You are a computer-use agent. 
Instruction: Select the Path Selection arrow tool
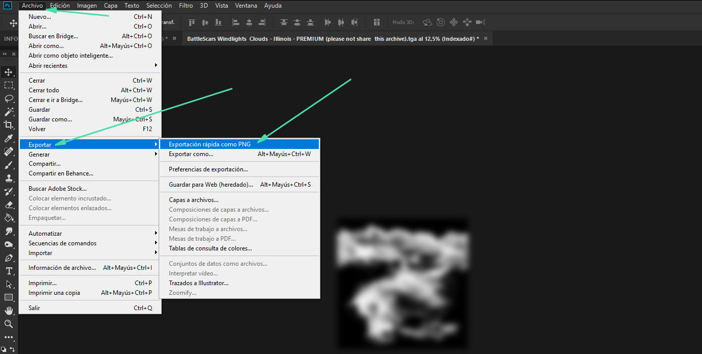pos(9,284)
